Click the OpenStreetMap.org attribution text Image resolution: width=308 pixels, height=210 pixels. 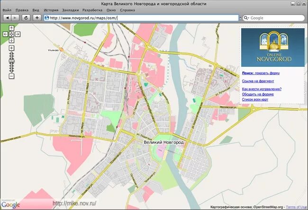pyautogui.click(x=268, y=207)
